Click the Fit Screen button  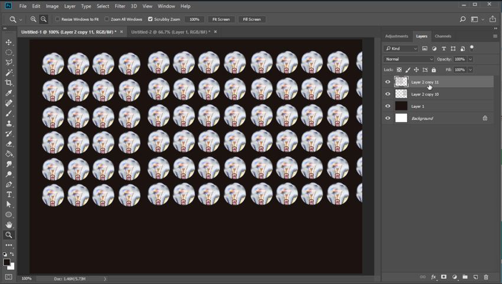coord(221,19)
